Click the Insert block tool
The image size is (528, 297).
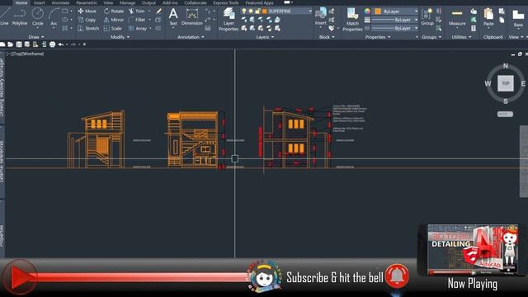[x=320, y=16]
